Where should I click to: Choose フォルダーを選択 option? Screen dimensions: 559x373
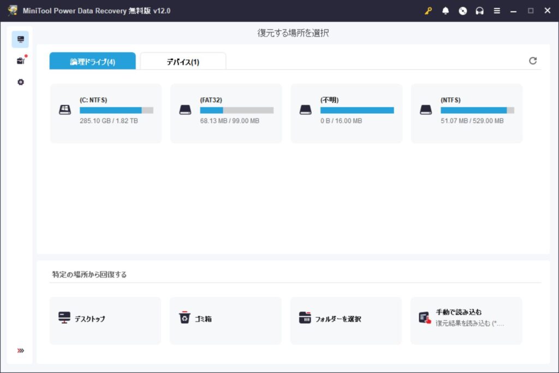pos(346,321)
